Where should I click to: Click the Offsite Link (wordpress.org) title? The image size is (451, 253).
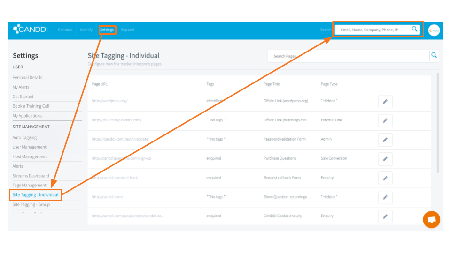click(286, 101)
